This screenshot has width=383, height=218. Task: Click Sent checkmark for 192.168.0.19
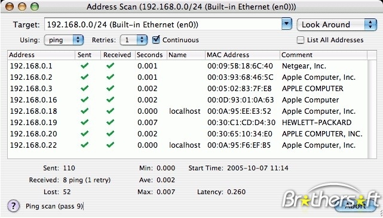pos(84,122)
